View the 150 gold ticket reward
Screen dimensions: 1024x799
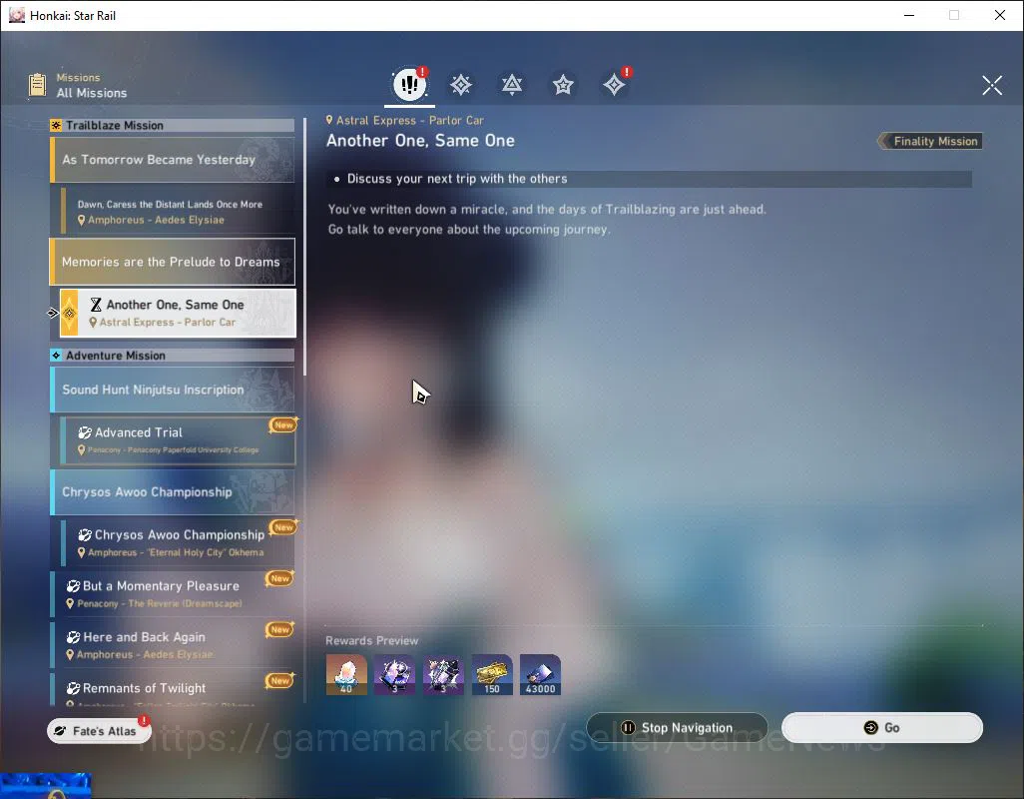[492, 675]
